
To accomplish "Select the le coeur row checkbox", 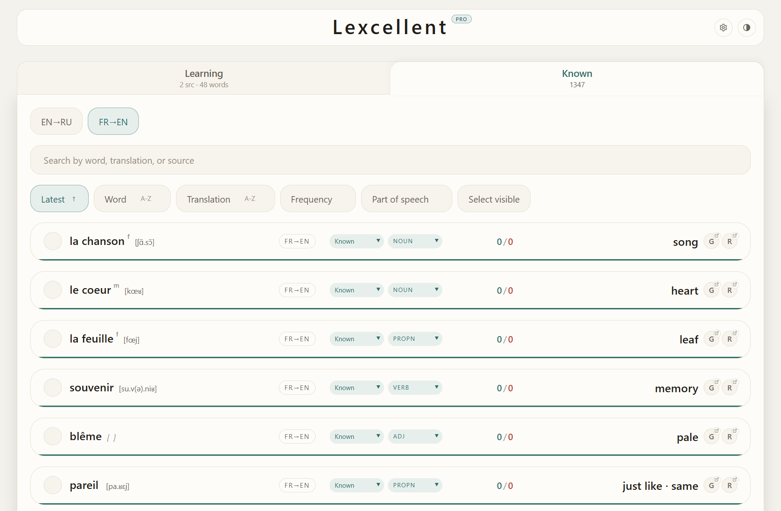I will point(53,290).
